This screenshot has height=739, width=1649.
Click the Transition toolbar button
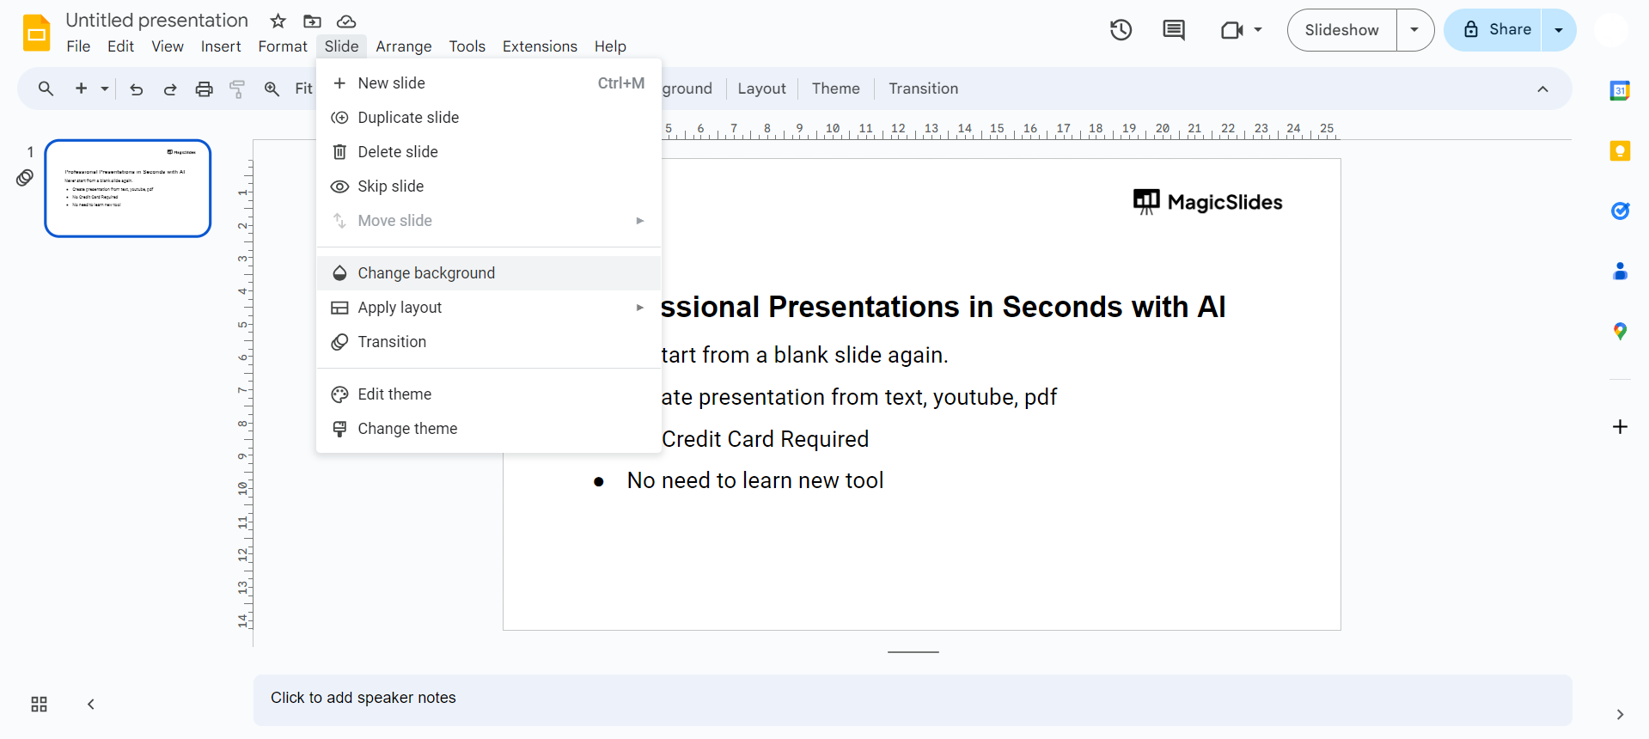pyautogui.click(x=923, y=89)
